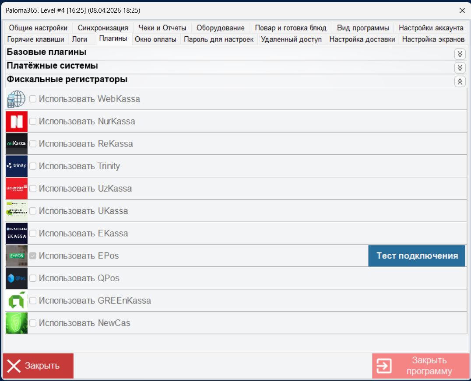Click the Закрыть программу button
The image size is (471, 381).
pyautogui.click(x=421, y=366)
